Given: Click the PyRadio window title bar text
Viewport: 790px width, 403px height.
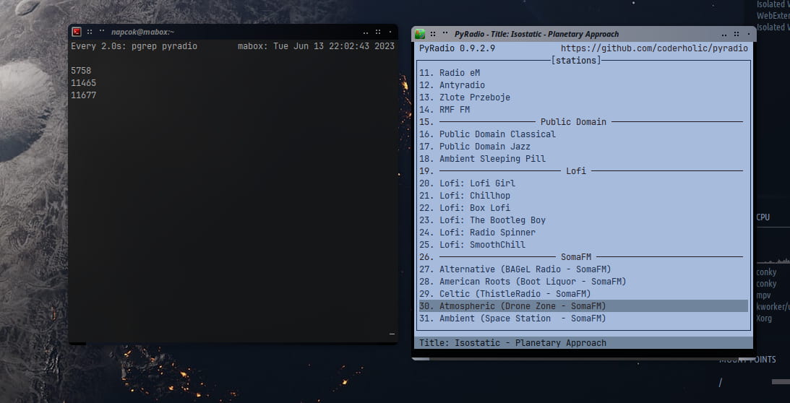Looking at the screenshot, I should pyautogui.click(x=536, y=34).
